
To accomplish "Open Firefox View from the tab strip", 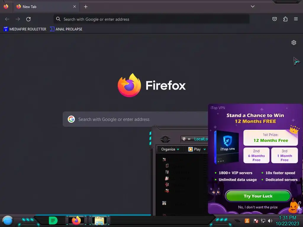I will tap(6, 7).
